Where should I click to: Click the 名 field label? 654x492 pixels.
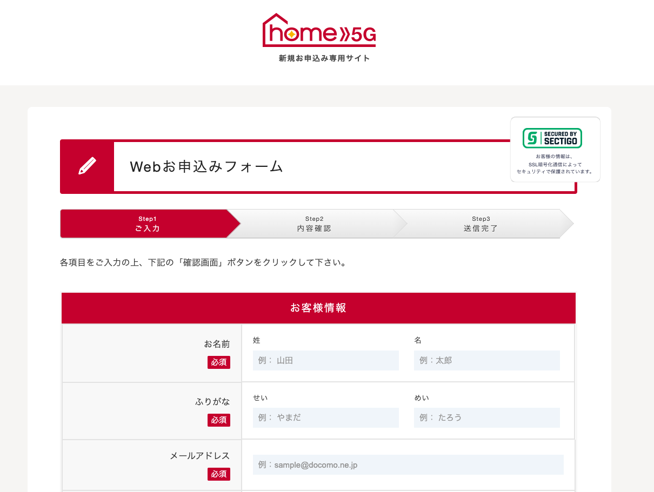(418, 340)
